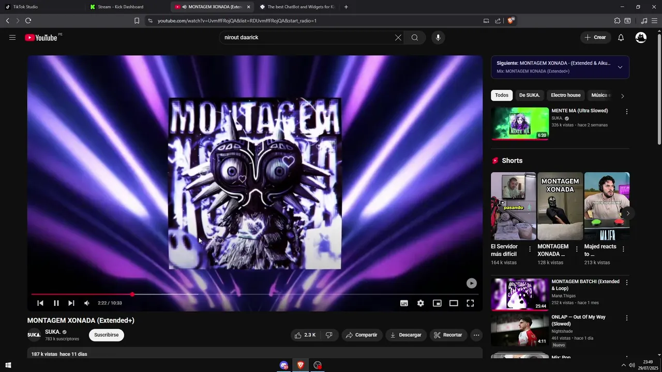This screenshot has width=662, height=372.
Task: Open the El Servidor más difícil short
Action: point(514,206)
